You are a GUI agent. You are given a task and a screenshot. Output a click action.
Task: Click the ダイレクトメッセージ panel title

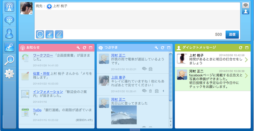click(199, 48)
